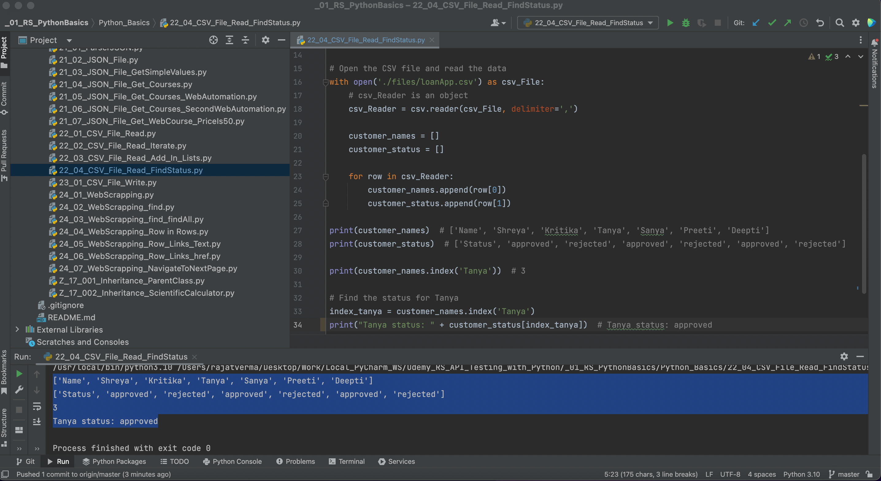Collapse all in Project panel
The image size is (881, 481).
pyautogui.click(x=245, y=40)
